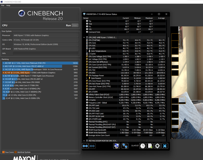Click the HWiNFO64 title bar app icon
The image size is (203, 160).
coord(84,14)
